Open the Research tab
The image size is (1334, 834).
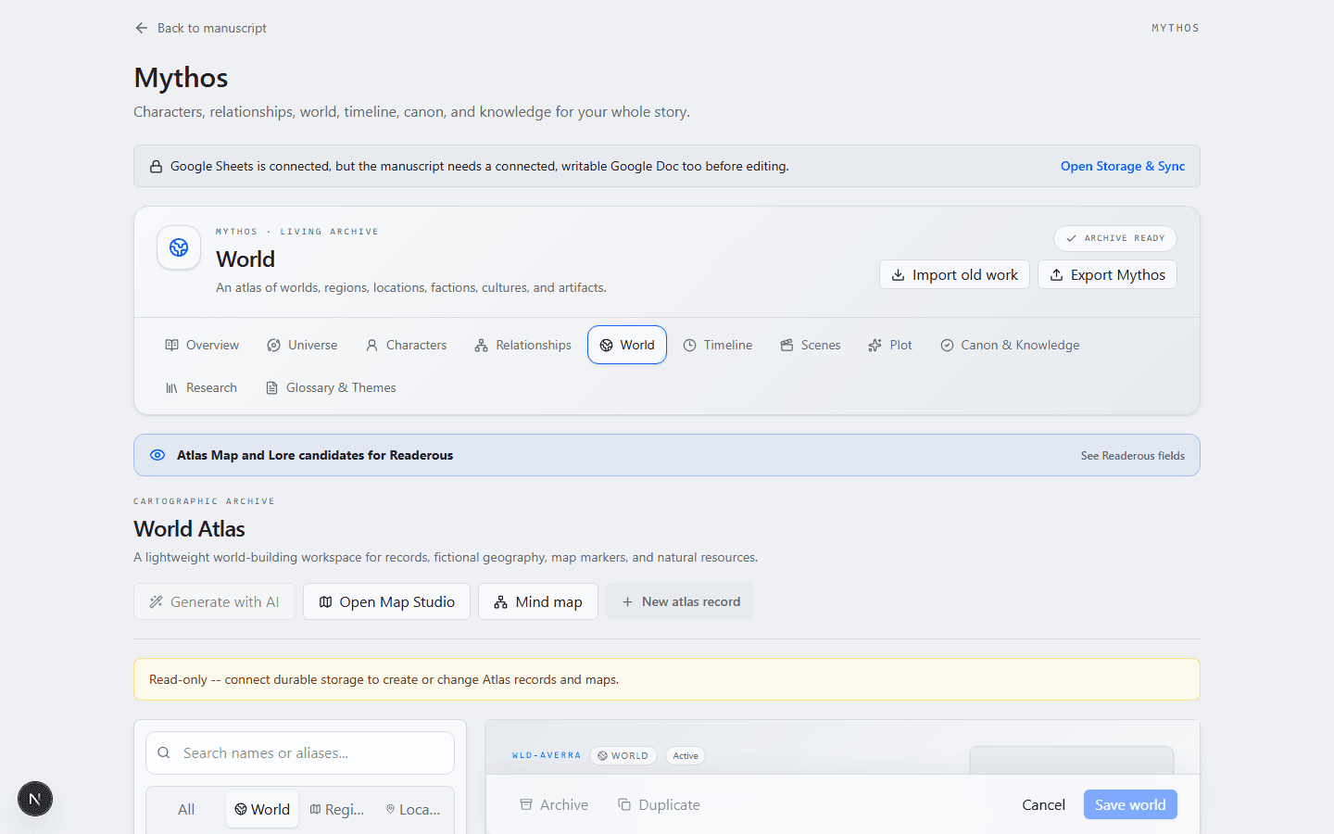[201, 387]
